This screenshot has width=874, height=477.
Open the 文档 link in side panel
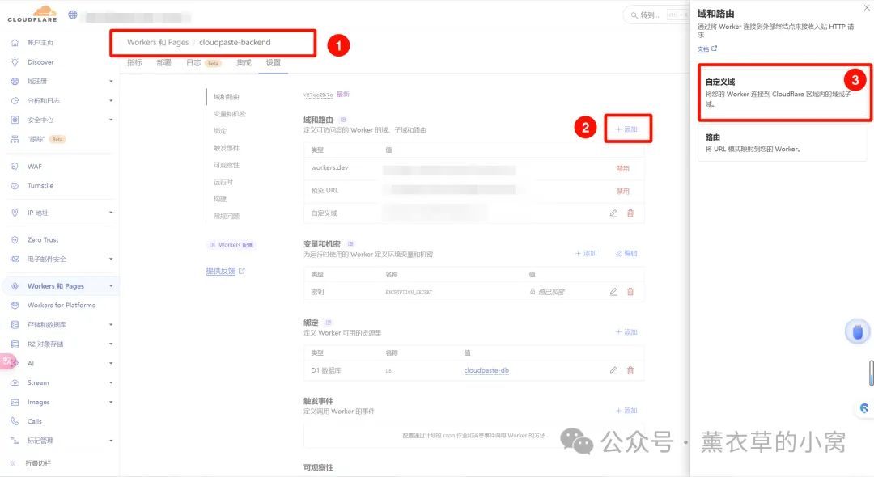coord(706,49)
